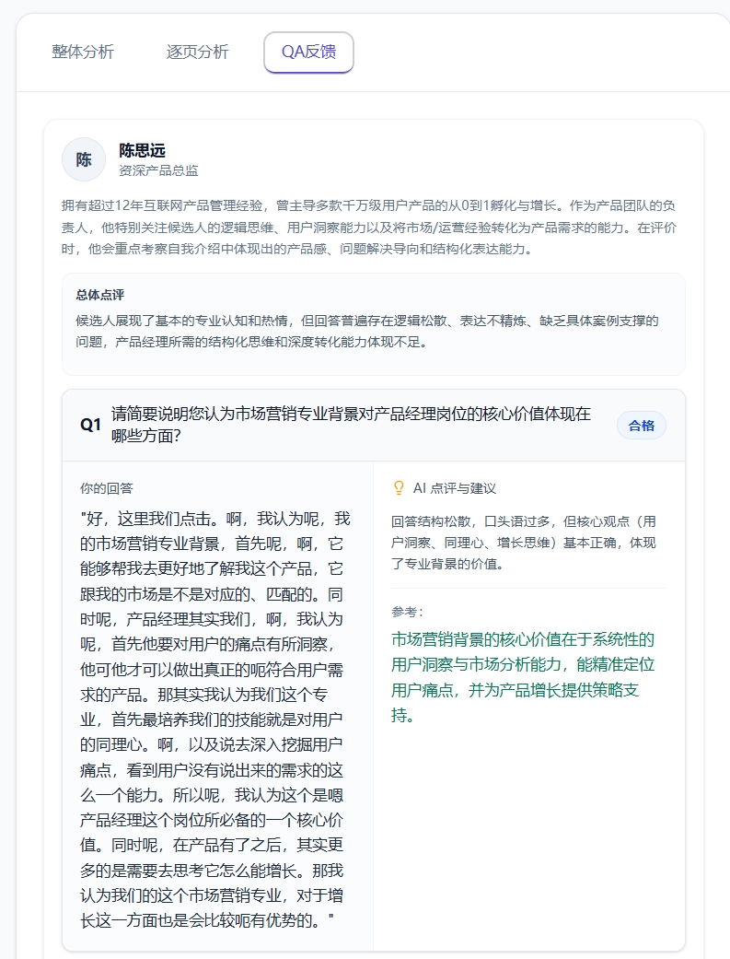Click the 总体点评 heading
The image size is (730, 959).
100,295
